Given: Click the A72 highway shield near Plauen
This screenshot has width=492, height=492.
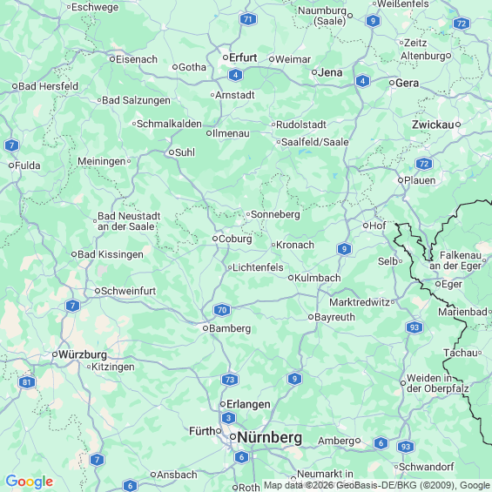Looking at the screenshot, I should [x=424, y=164].
